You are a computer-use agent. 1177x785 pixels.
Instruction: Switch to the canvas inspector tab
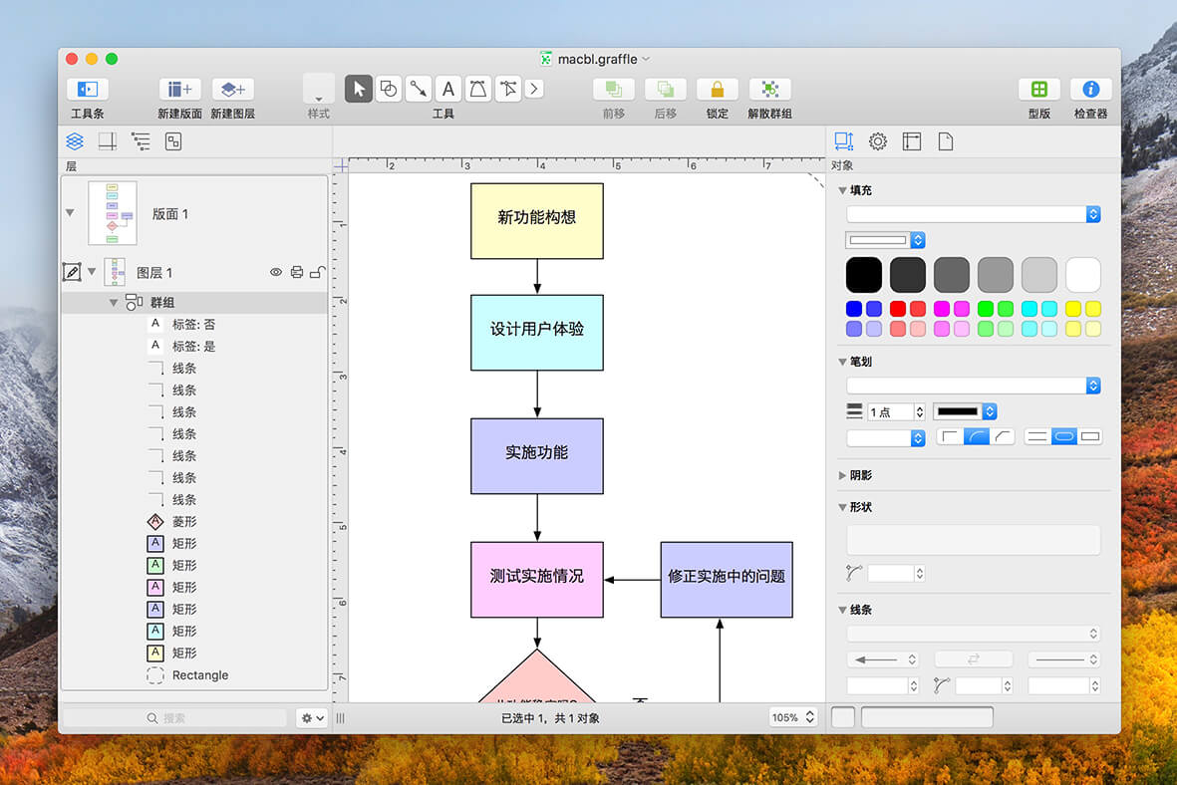click(x=911, y=141)
